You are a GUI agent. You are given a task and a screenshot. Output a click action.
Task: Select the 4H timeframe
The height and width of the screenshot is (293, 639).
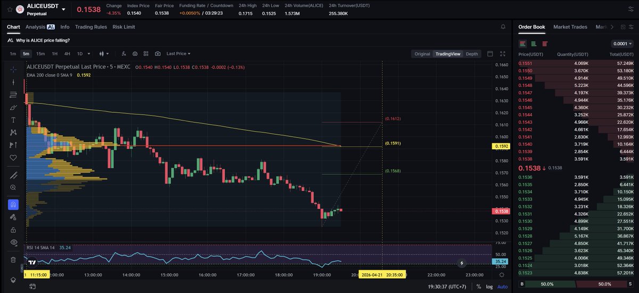67,54
